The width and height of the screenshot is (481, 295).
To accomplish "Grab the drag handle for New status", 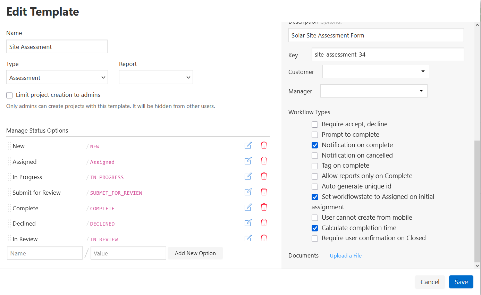I will pos(9,146).
